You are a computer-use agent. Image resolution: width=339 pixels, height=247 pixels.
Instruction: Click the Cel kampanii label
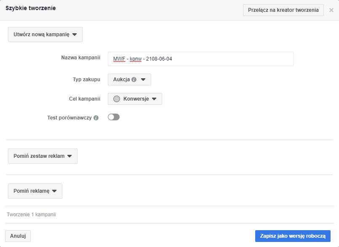(x=85, y=98)
